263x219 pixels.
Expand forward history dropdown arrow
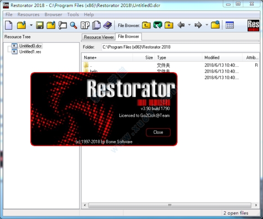coord(207,25)
